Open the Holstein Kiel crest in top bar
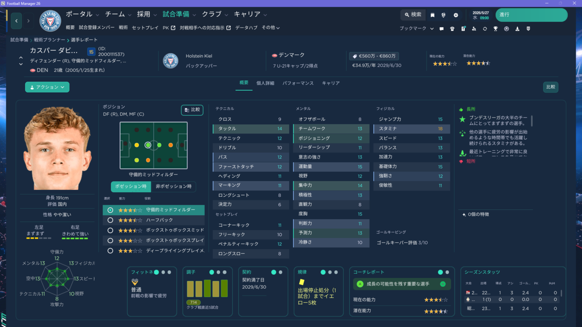Screen dimensions: 582x327 (50, 21)
